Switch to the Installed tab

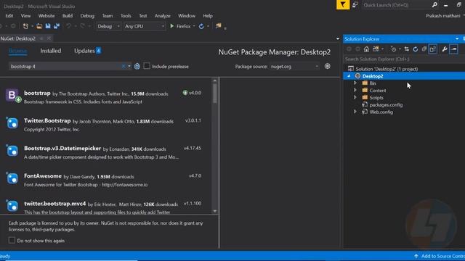point(51,51)
